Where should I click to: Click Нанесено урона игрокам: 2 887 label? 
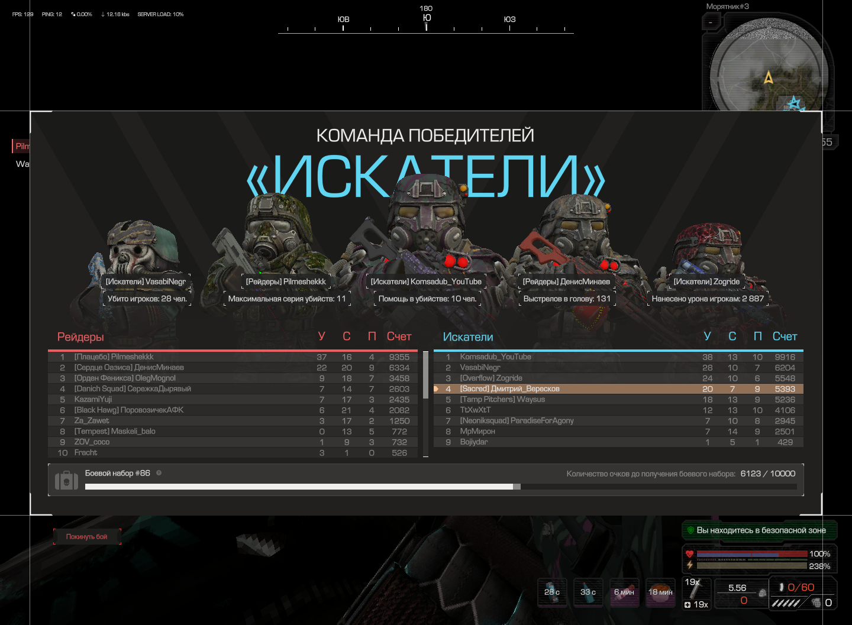(x=708, y=299)
